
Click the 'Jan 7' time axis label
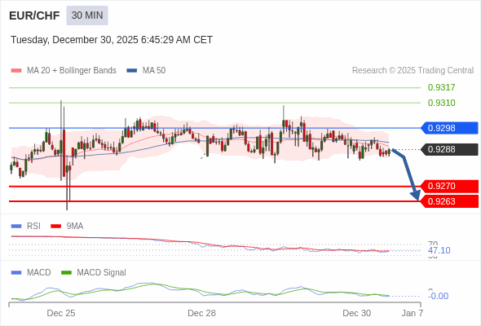[x=413, y=314]
